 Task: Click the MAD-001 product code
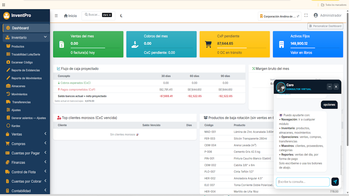click(210, 132)
